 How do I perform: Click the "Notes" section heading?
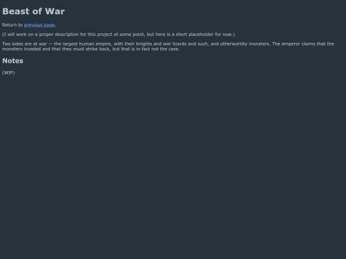click(13, 61)
